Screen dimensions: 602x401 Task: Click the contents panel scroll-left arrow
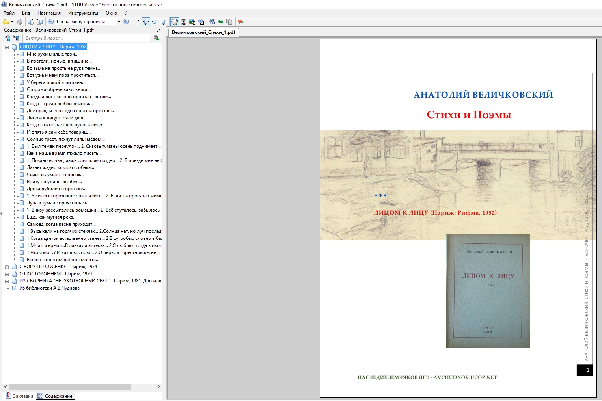coord(6,387)
